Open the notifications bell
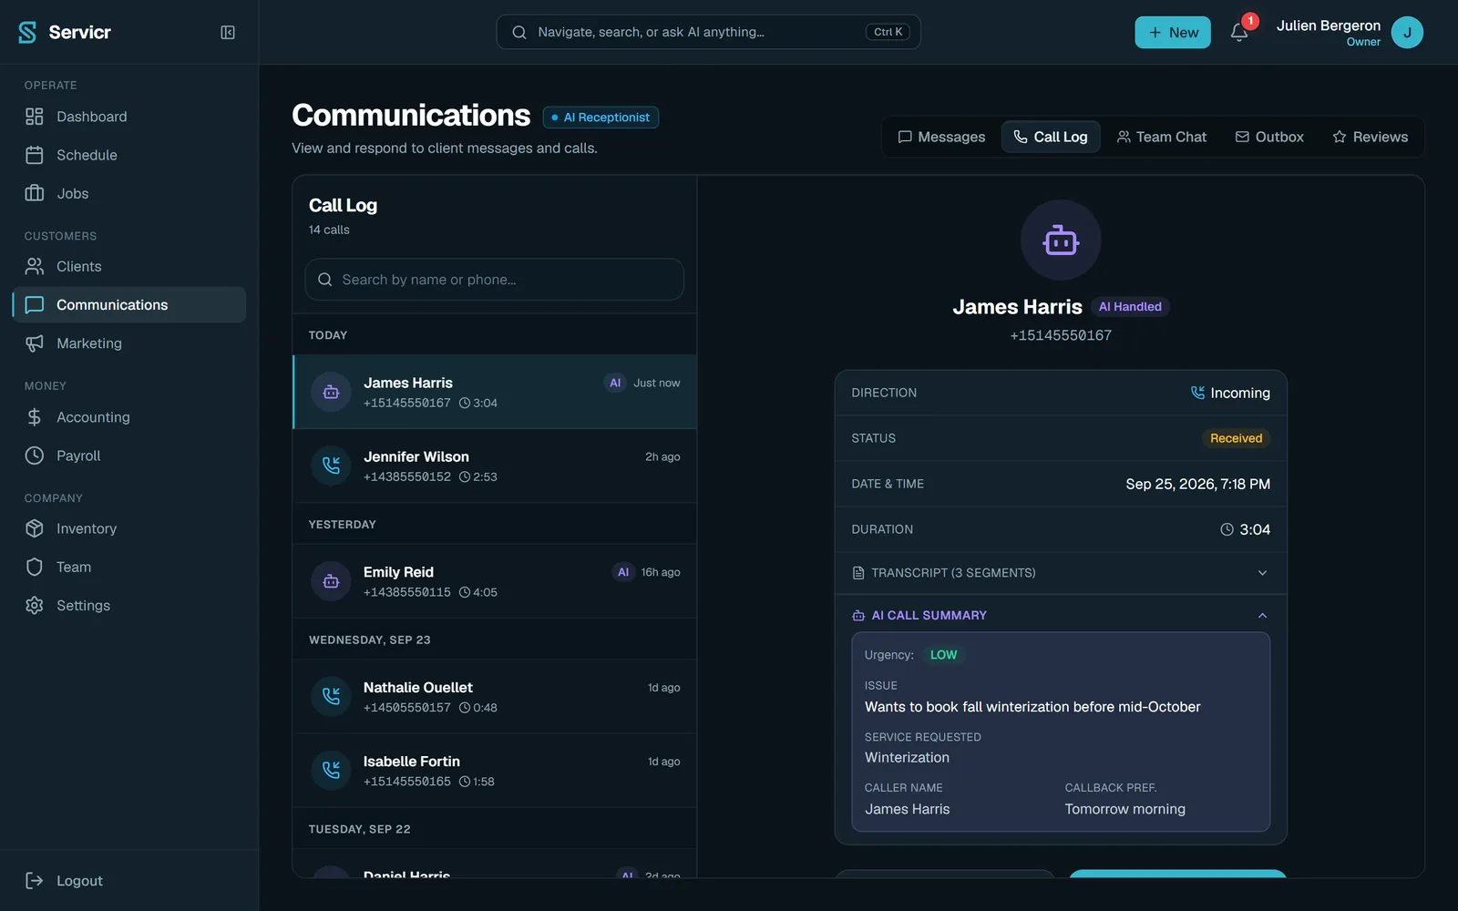Screen dimensions: 1458x911 pyautogui.click(x=1238, y=33)
